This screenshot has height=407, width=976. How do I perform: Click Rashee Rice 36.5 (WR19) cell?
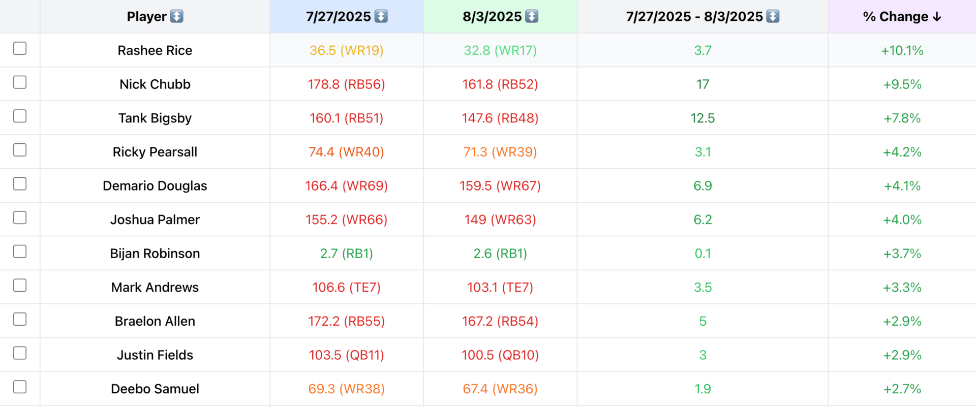[346, 50]
